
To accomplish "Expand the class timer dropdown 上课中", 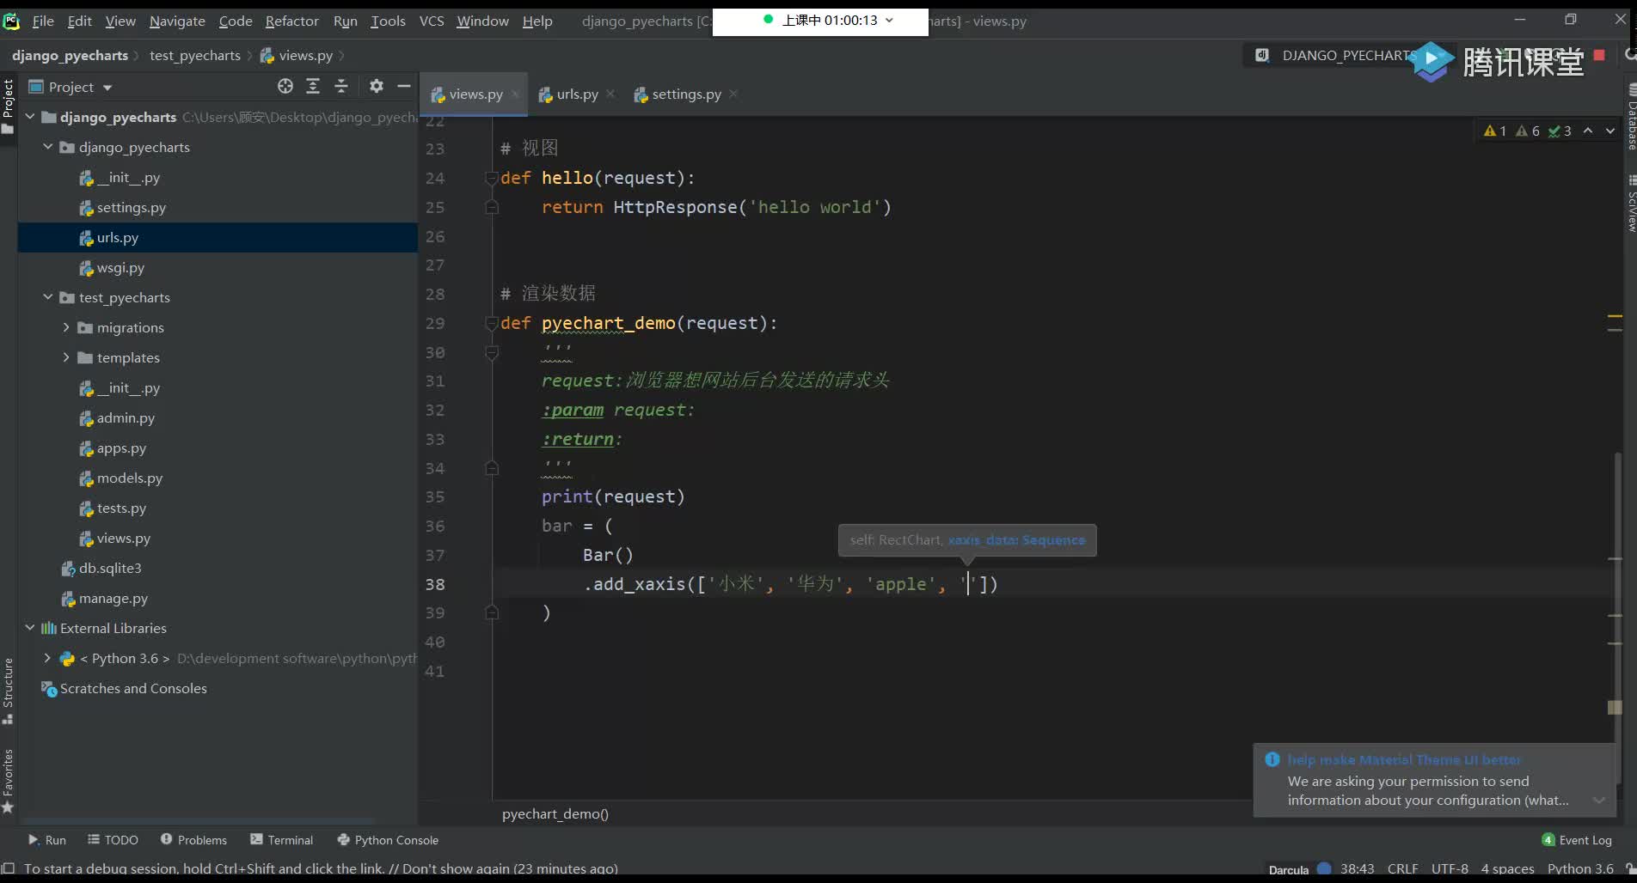I will pyautogui.click(x=889, y=20).
